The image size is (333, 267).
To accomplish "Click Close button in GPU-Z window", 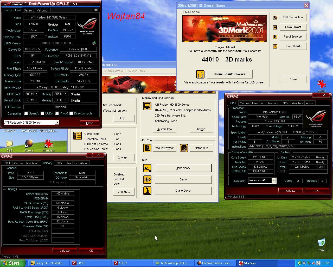I will pyautogui.click(x=89, y=123).
